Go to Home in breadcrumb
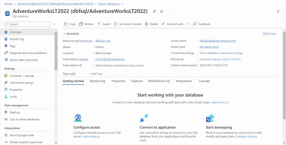The height and width of the screenshot is (145, 286). pyautogui.click(x=8, y=4)
